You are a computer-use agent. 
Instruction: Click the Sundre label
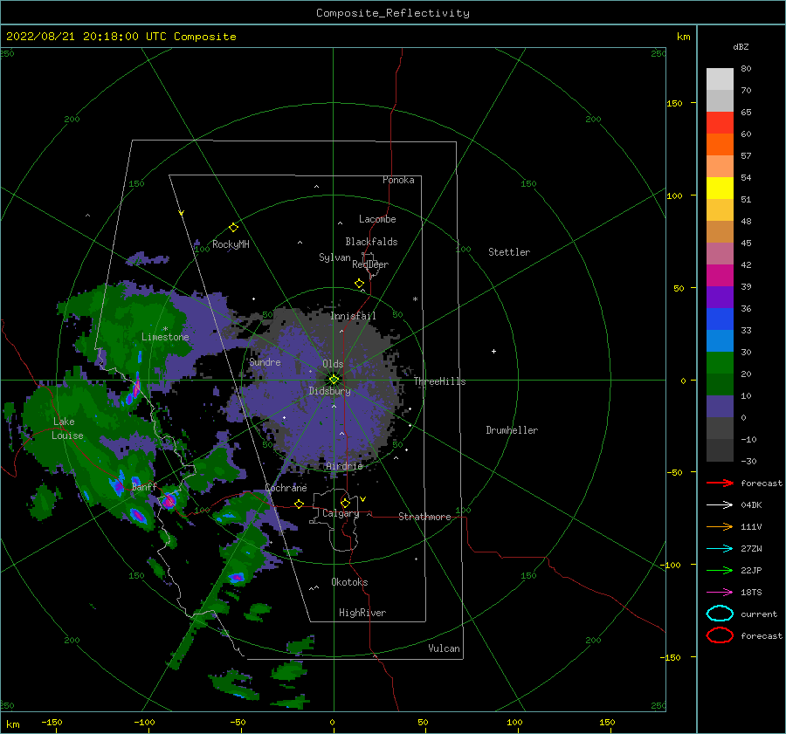coord(265,361)
